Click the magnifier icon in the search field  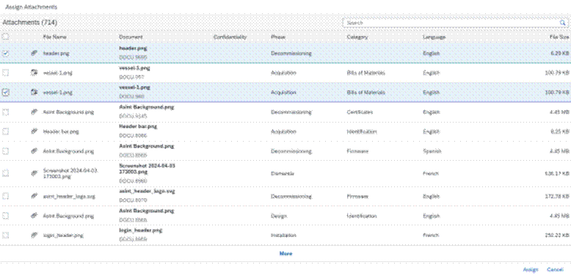coord(562,23)
